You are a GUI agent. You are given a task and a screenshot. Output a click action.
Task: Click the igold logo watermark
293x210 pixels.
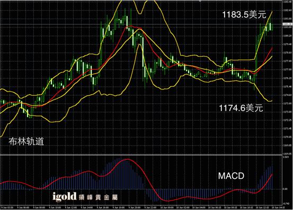pyautogui.click(x=65, y=197)
